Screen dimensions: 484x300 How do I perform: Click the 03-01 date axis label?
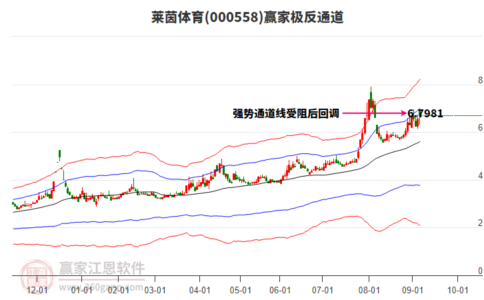155,290
